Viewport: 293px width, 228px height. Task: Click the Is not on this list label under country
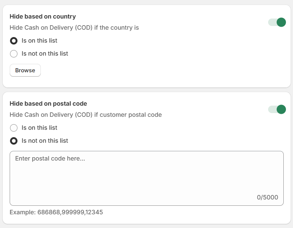(45, 54)
